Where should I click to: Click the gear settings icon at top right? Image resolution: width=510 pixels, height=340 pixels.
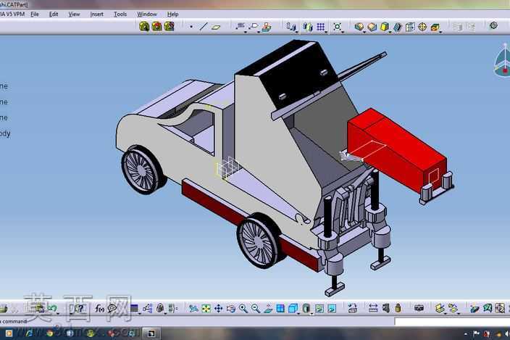click(x=493, y=25)
